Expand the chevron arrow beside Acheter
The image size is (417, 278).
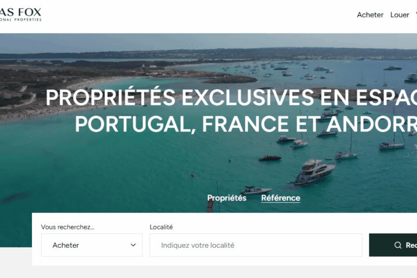tap(133, 245)
